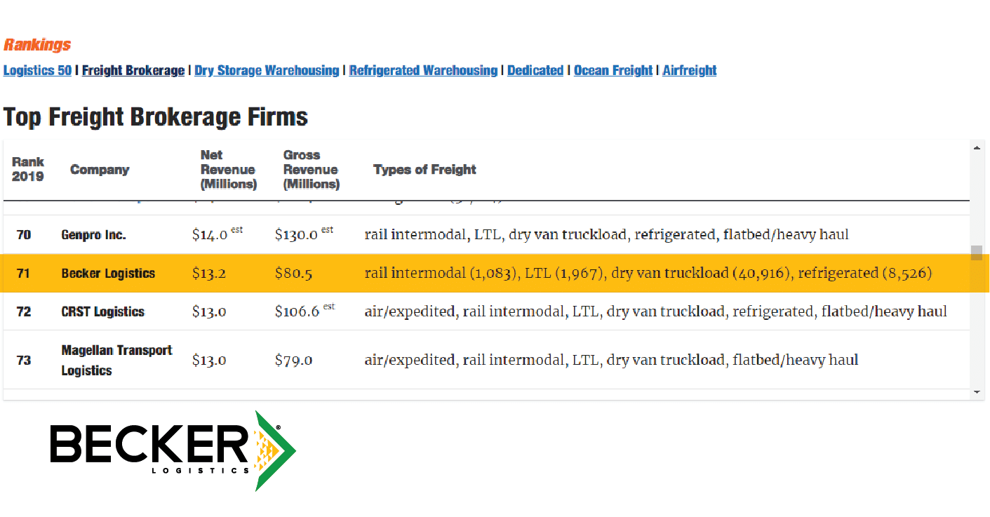Click the scrollbar up arrow
990x517 pixels.
pos(977,147)
